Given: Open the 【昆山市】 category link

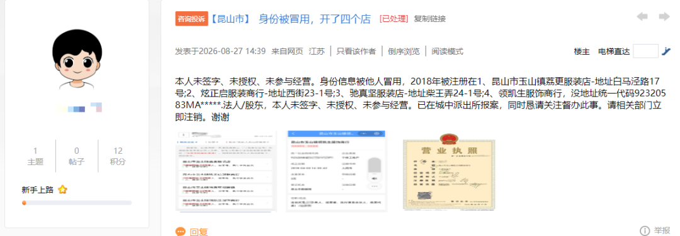Looking at the screenshot, I should tap(230, 19).
